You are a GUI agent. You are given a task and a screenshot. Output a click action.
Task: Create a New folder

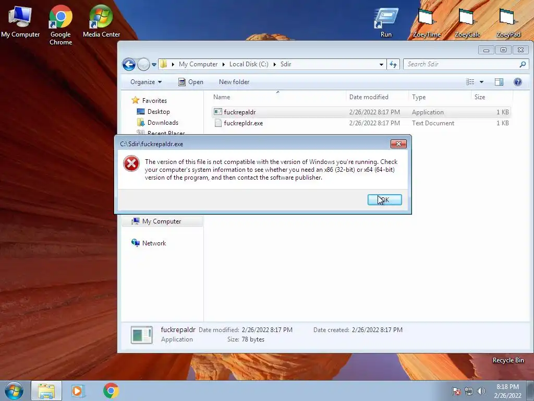click(234, 82)
